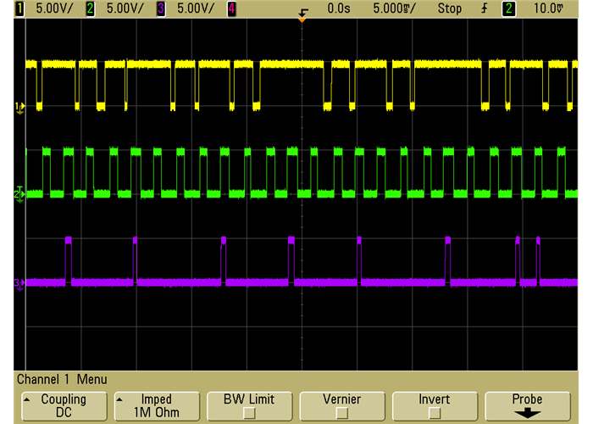This screenshot has height=424, width=593.
Task: Select the purple channel 3 indicator
Action: pyautogui.click(x=161, y=8)
